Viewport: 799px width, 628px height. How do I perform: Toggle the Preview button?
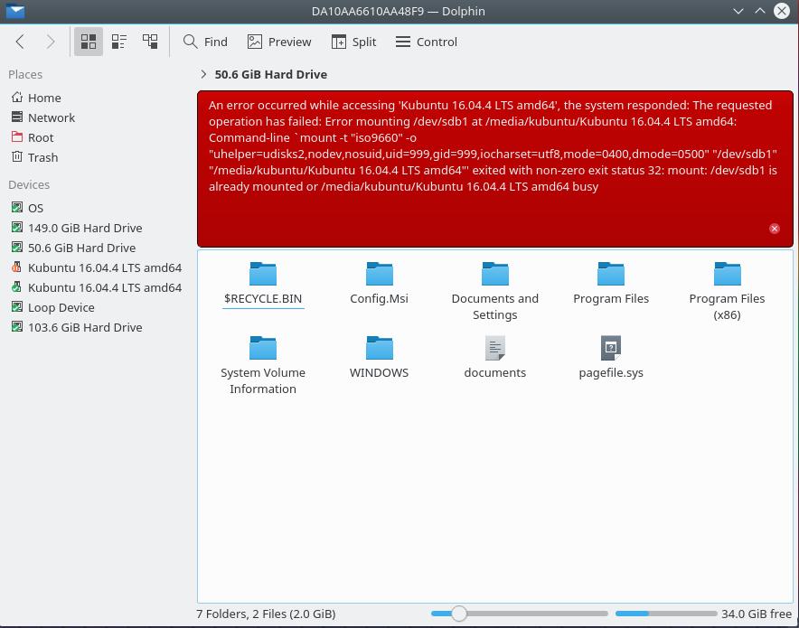(x=279, y=42)
